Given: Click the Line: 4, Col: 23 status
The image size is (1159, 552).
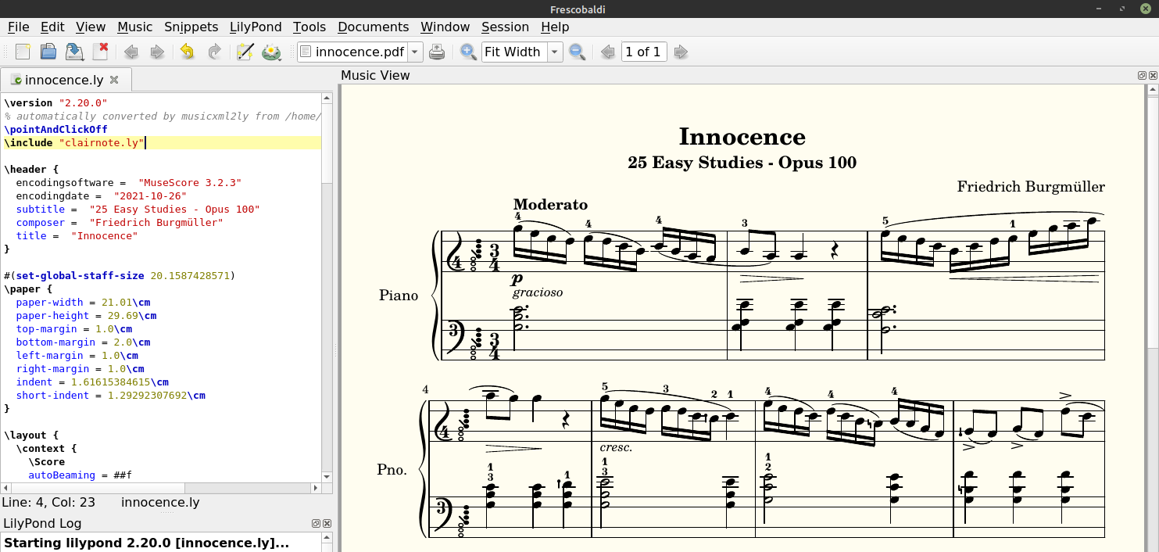Looking at the screenshot, I should coord(48,503).
